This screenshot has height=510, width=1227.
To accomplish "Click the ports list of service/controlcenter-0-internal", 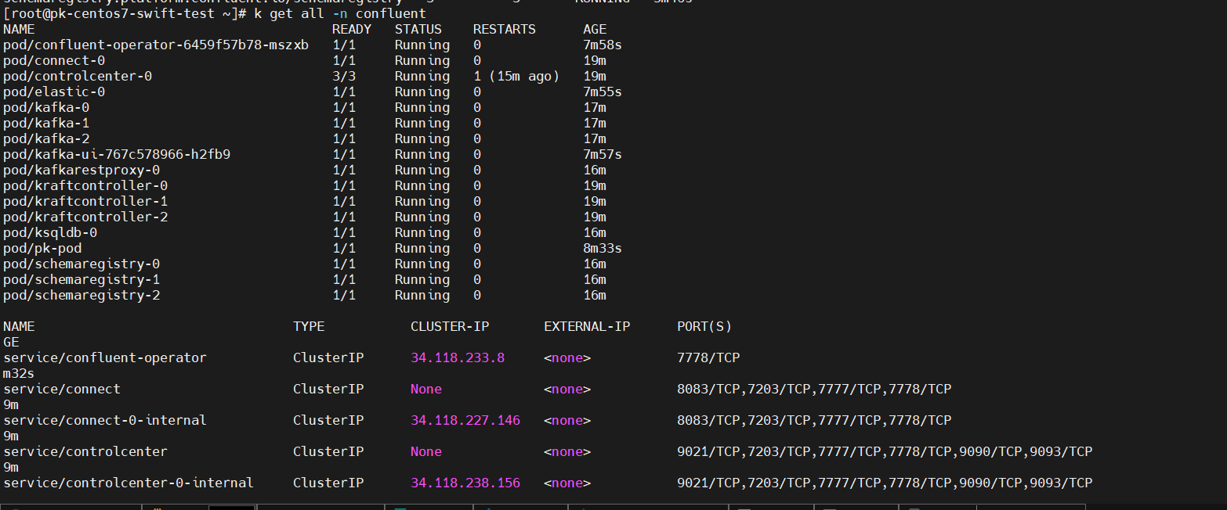I will click(x=885, y=483).
